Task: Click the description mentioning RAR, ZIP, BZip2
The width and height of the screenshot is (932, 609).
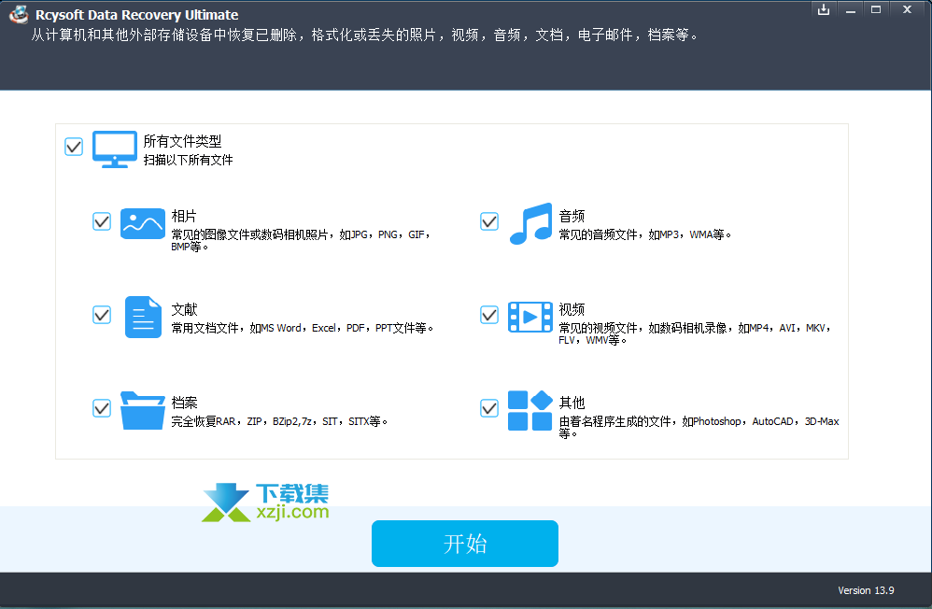Action: 279,421
